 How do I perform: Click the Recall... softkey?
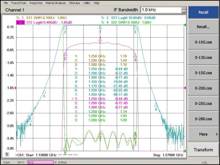click(203, 27)
